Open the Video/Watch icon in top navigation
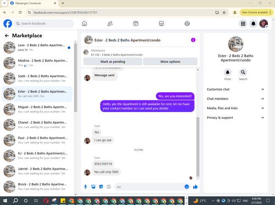Screen dimensions: 275x205 tap(136, 24)
